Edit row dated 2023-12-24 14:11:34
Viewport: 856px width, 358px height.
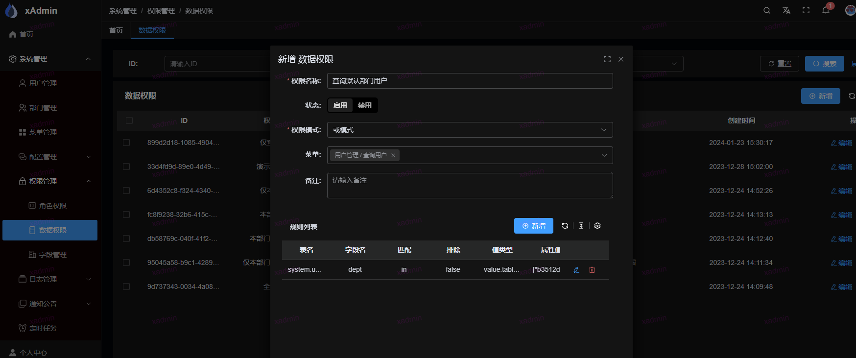pyautogui.click(x=841, y=263)
